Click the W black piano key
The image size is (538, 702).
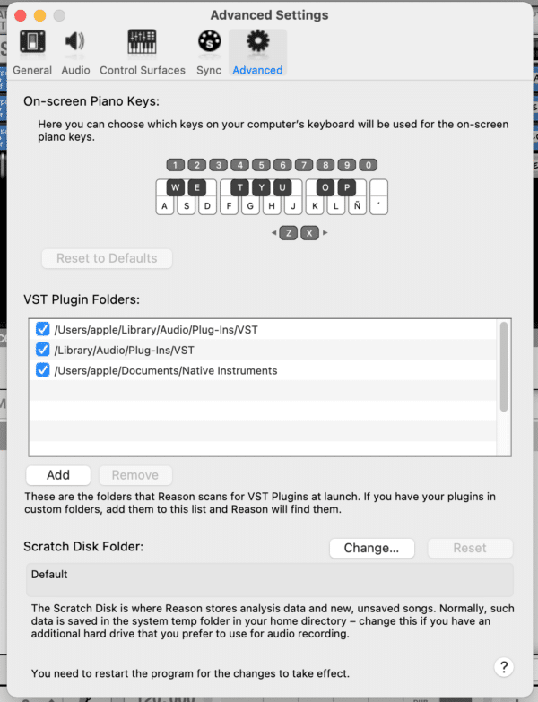(175, 187)
